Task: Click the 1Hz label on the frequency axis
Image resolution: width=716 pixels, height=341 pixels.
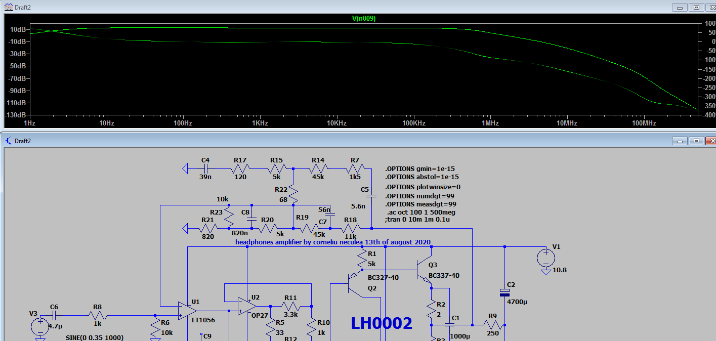Action: pyautogui.click(x=30, y=123)
